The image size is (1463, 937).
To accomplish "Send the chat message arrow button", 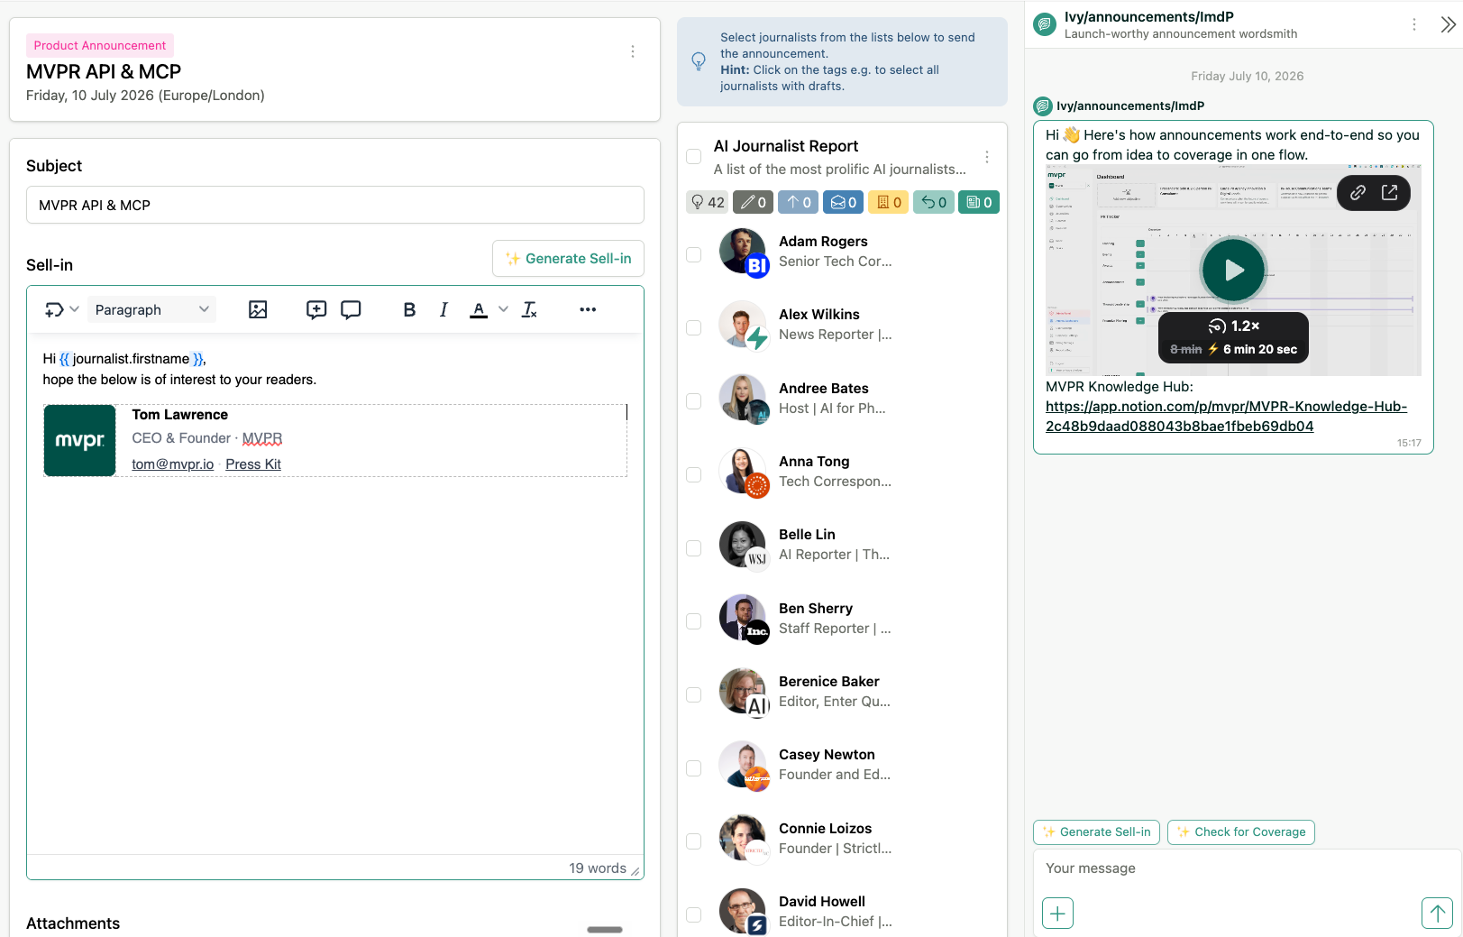I will (1437, 914).
